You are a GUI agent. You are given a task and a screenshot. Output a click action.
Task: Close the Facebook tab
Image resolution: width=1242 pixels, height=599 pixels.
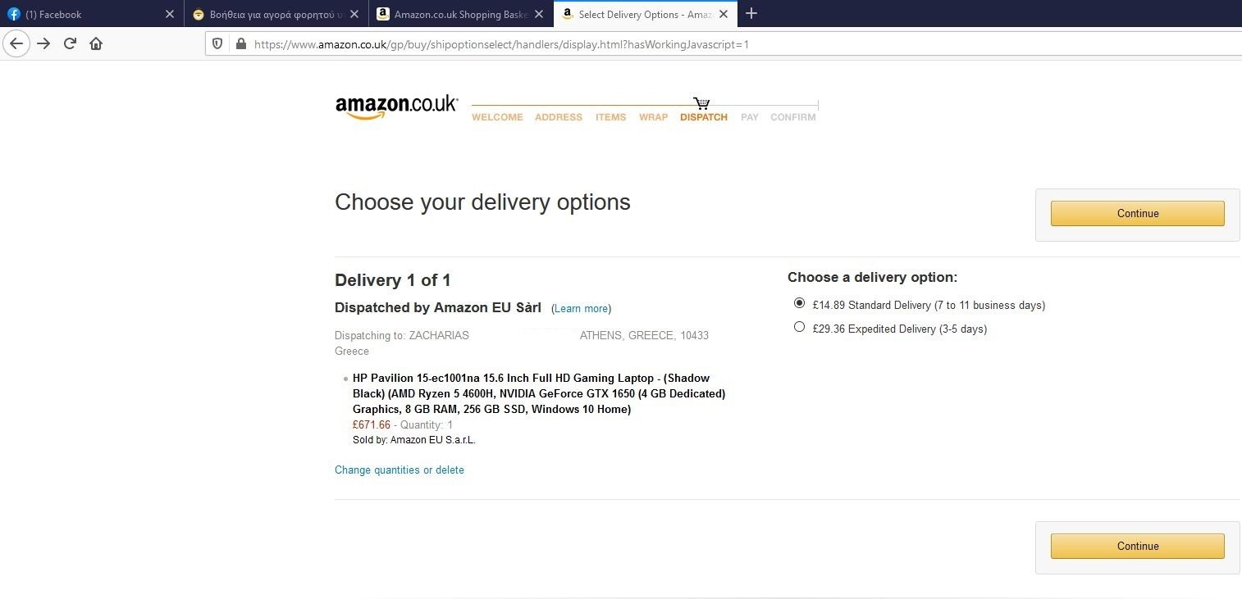tap(169, 14)
